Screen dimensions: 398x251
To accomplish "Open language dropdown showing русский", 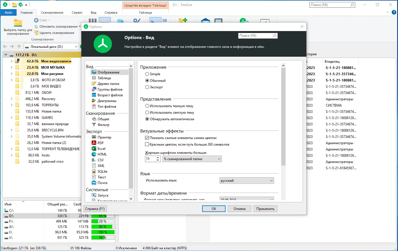I will (x=247, y=181).
